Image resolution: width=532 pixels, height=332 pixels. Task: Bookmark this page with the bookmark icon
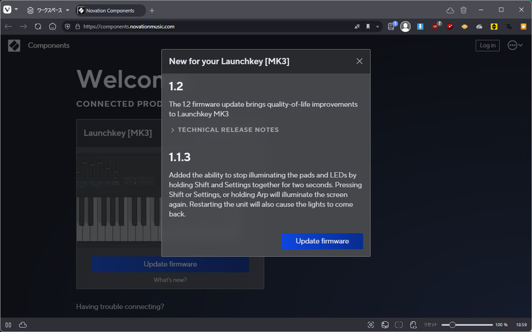point(368,27)
